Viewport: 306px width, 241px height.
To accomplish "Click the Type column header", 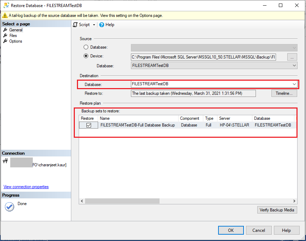I will coord(210,118).
